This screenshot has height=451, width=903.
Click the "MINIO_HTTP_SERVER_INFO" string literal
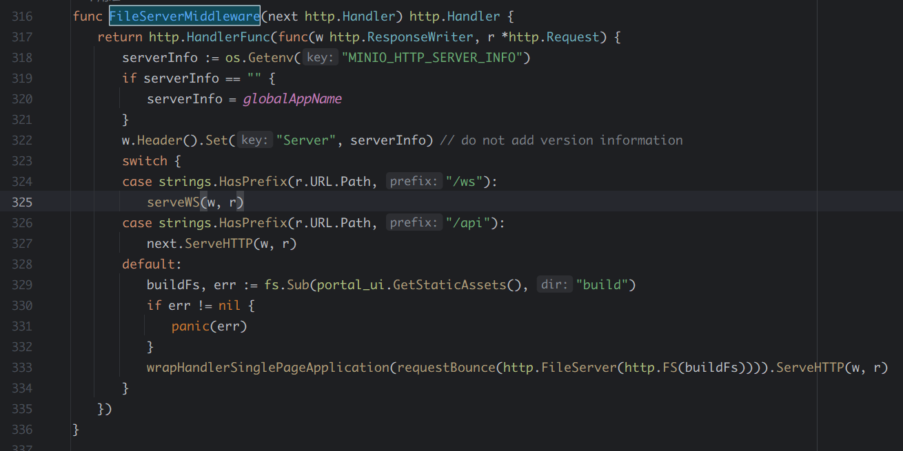click(x=432, y=57)
